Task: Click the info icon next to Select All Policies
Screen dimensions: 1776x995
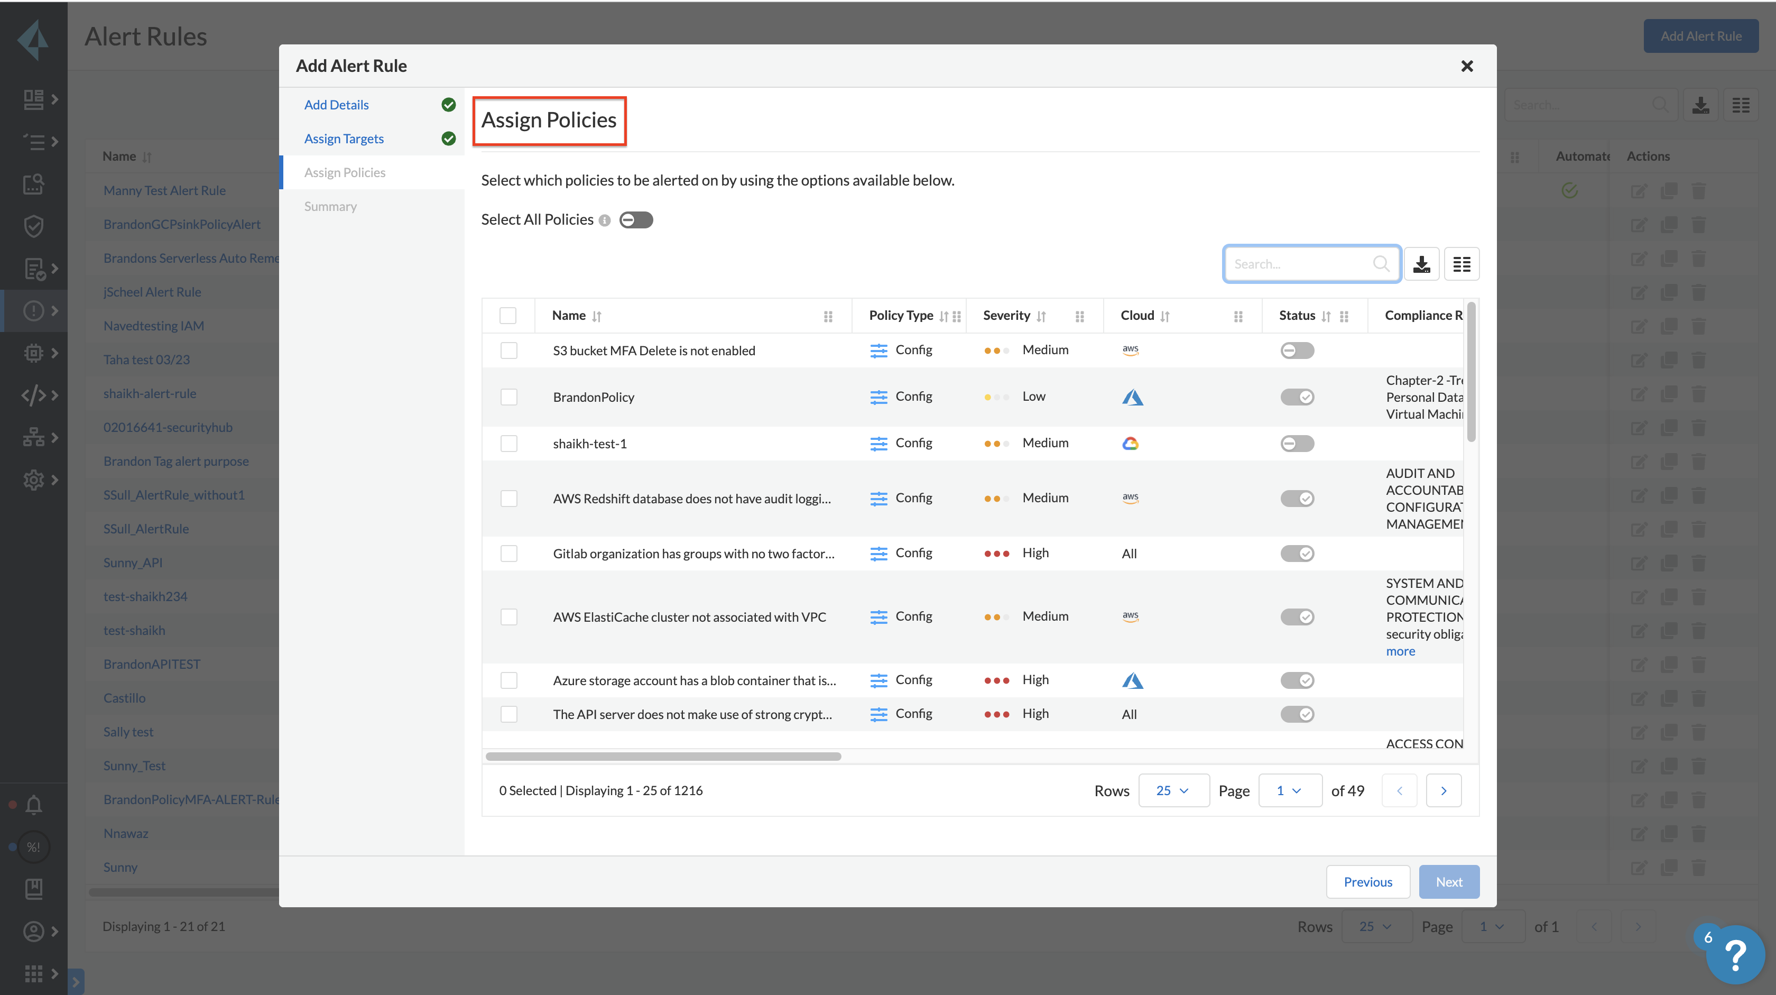Action: click(605, 220)
